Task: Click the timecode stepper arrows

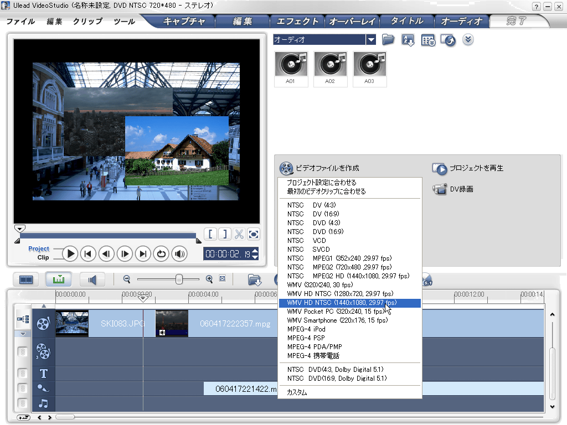Action: click(x=255, y=253)
